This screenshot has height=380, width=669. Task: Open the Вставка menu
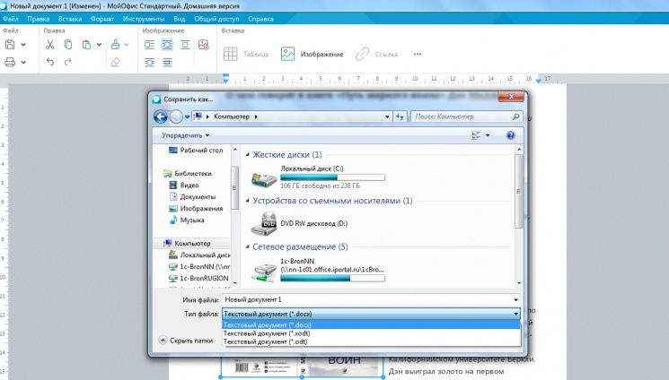(70, 19)
